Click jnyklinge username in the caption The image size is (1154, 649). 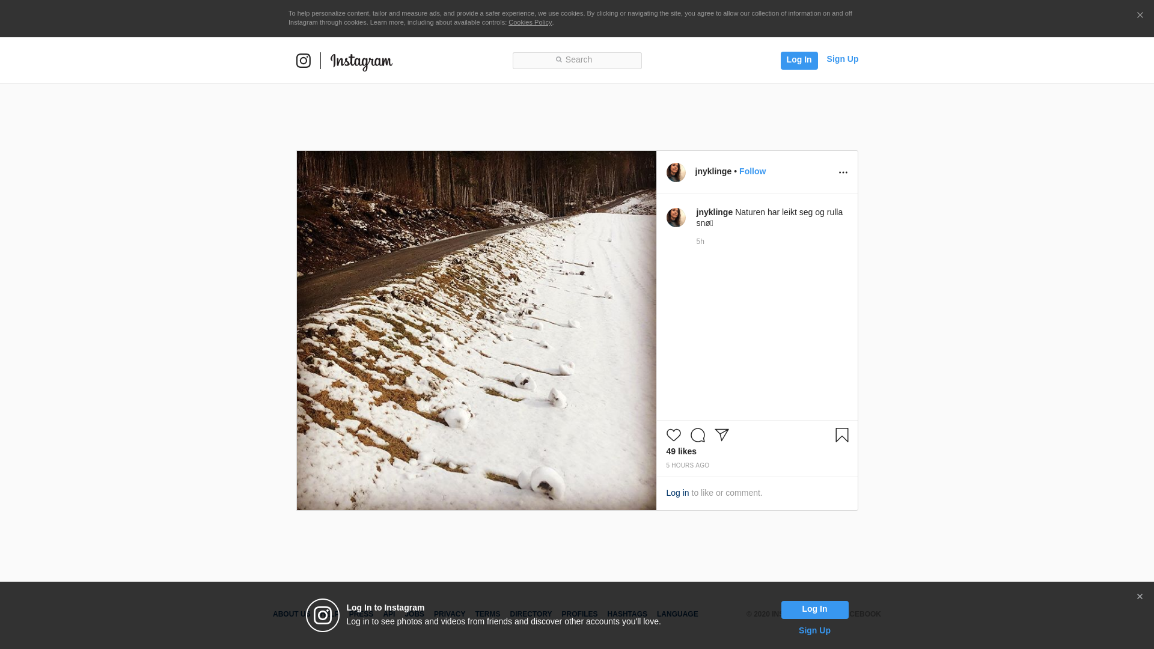[715, 212]
